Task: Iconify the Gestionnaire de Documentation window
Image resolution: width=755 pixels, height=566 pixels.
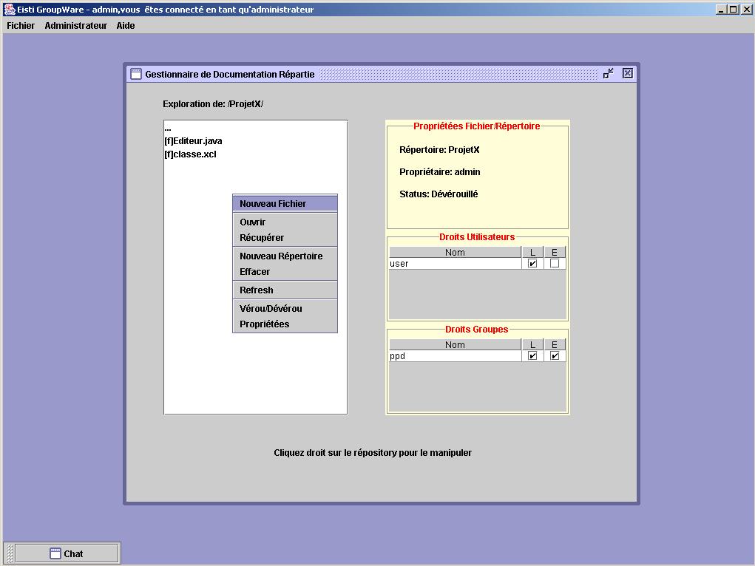Action: (x=608, y=73)
